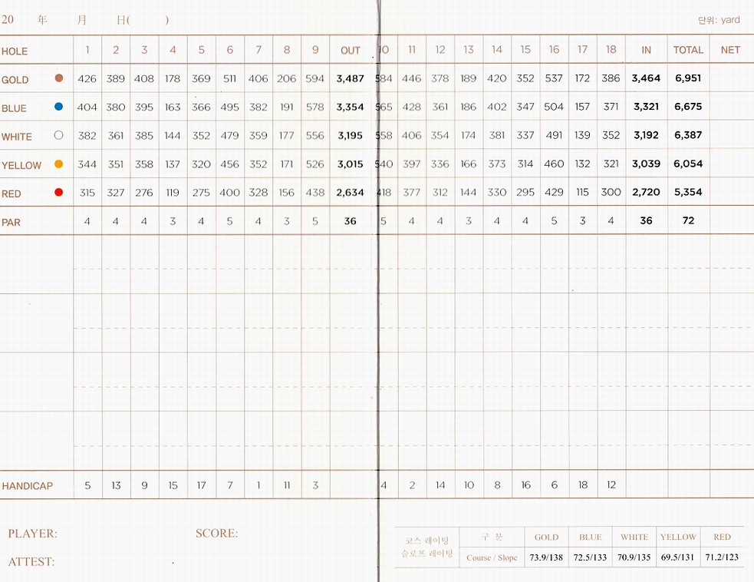
Task: Select the RED course rating 71.2/123
Action: tap(722, 557)
